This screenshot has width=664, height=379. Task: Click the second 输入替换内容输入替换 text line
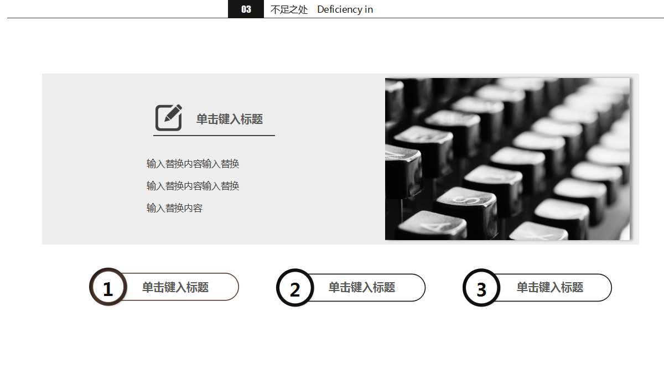pos(191,185)
